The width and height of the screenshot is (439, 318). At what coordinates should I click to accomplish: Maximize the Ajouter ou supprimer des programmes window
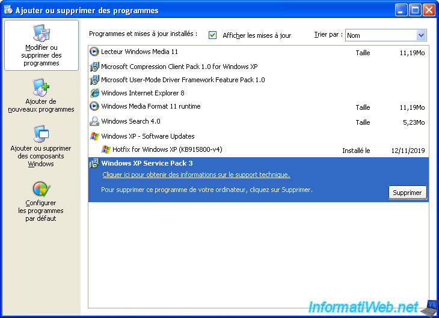click(415, 10)
